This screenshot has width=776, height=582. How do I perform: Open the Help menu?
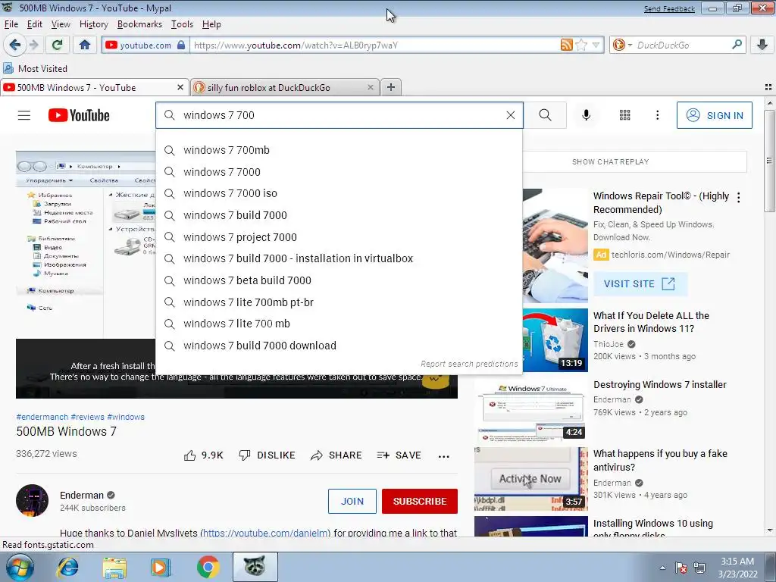pos(211,24)
